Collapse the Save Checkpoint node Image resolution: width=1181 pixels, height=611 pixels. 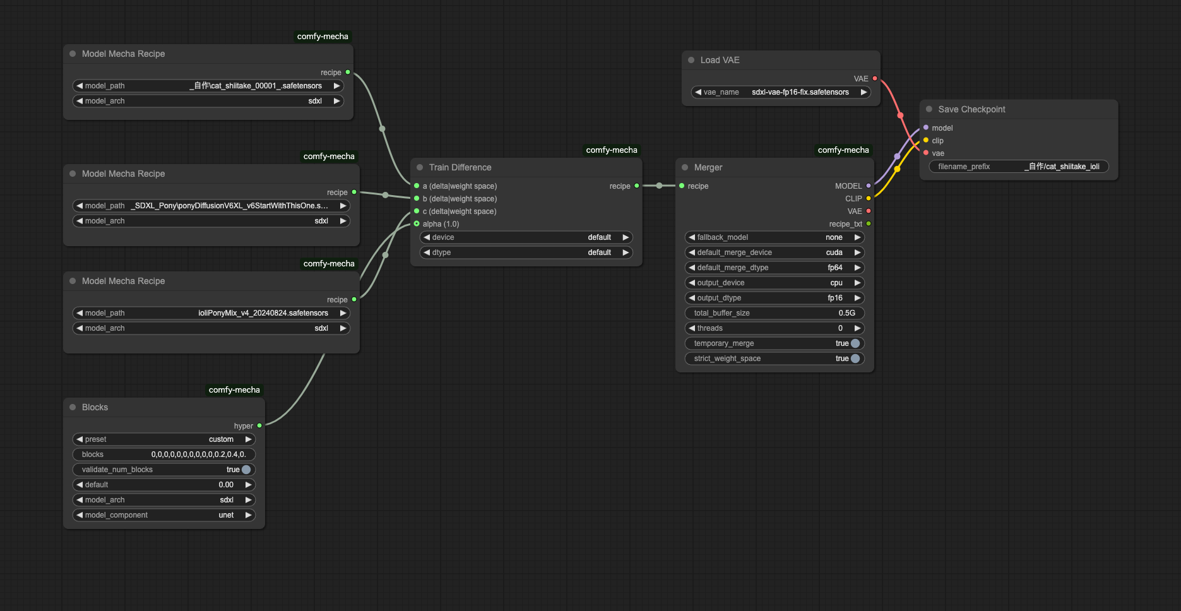(x=929, y=109)
